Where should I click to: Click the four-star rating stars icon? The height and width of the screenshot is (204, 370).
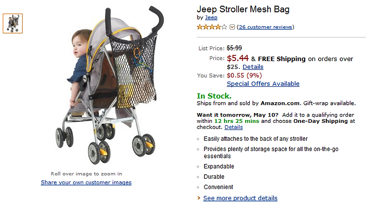212,27
